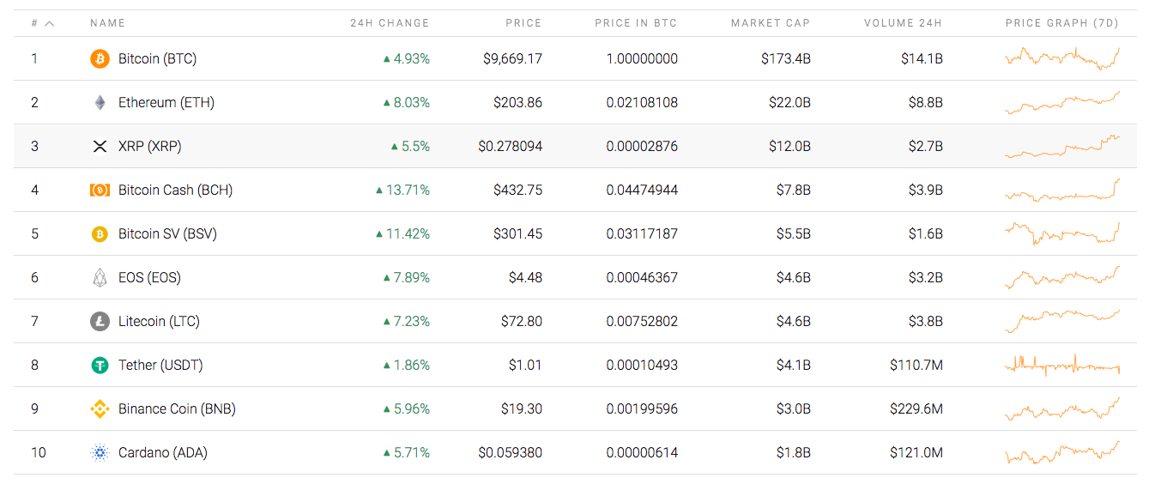Screen dimensions: 1149x484
Task: Click the Binance Coin (BNB) logo
Action: point(100,408)
